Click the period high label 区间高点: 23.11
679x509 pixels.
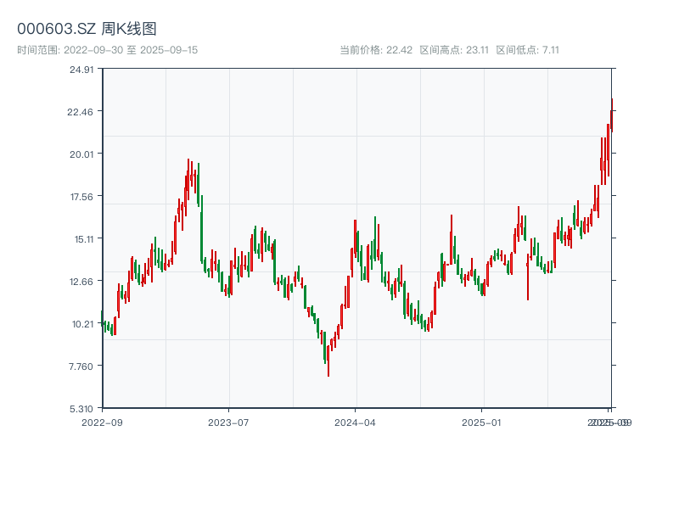[454, 50]
